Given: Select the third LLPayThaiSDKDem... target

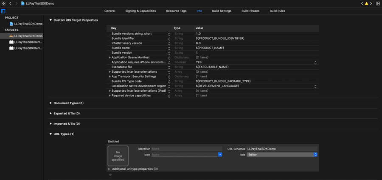Looking at the screenshot, I should click(x=26, y=48).
